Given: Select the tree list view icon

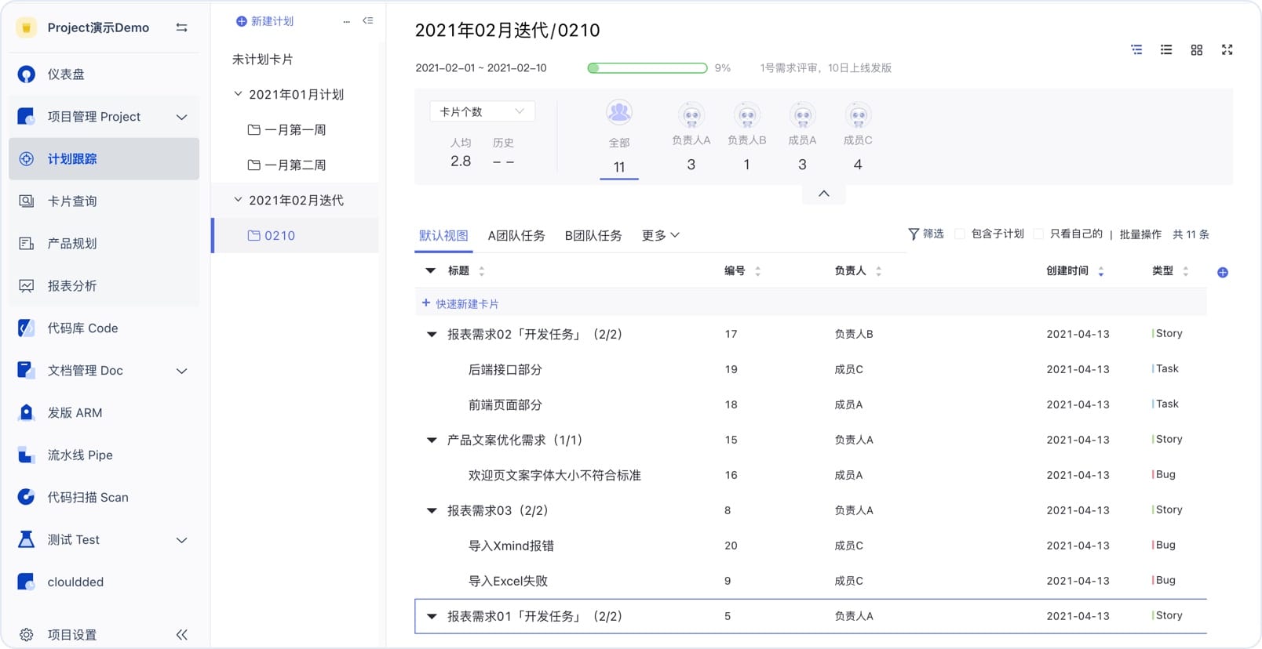Looking at the screenshot, I should coord(1136,50).
